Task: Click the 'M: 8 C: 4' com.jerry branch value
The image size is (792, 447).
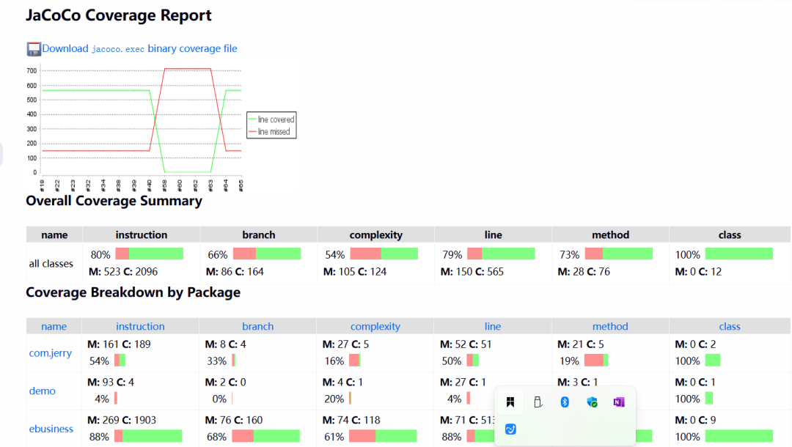Action: (226, 344)
